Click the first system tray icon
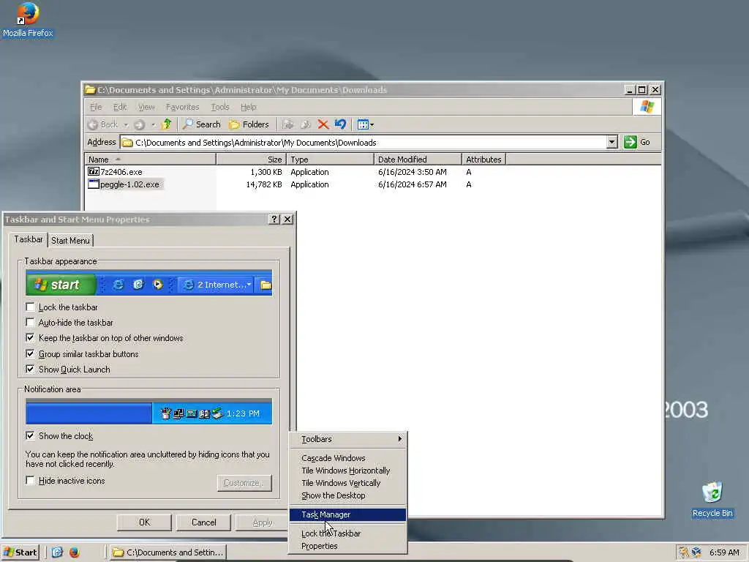 pos(684,552)
